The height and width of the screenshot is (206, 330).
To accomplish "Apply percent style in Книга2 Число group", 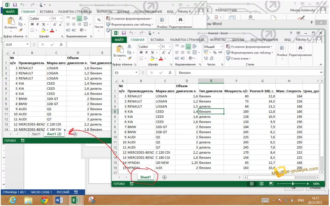I will point(215,52).
